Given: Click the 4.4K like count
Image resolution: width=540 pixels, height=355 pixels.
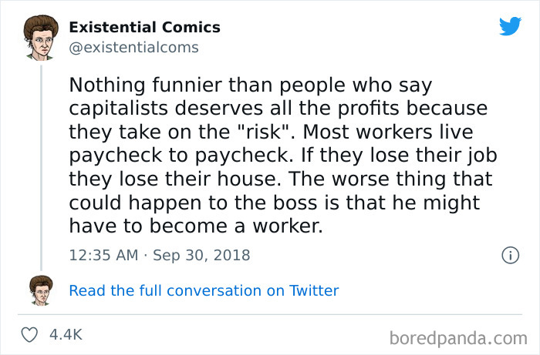Looking at the screenshot, I should click(x=66, y=335).
